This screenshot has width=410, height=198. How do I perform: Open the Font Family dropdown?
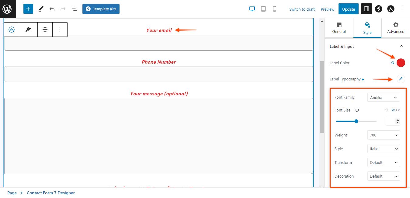click(384, 97)
